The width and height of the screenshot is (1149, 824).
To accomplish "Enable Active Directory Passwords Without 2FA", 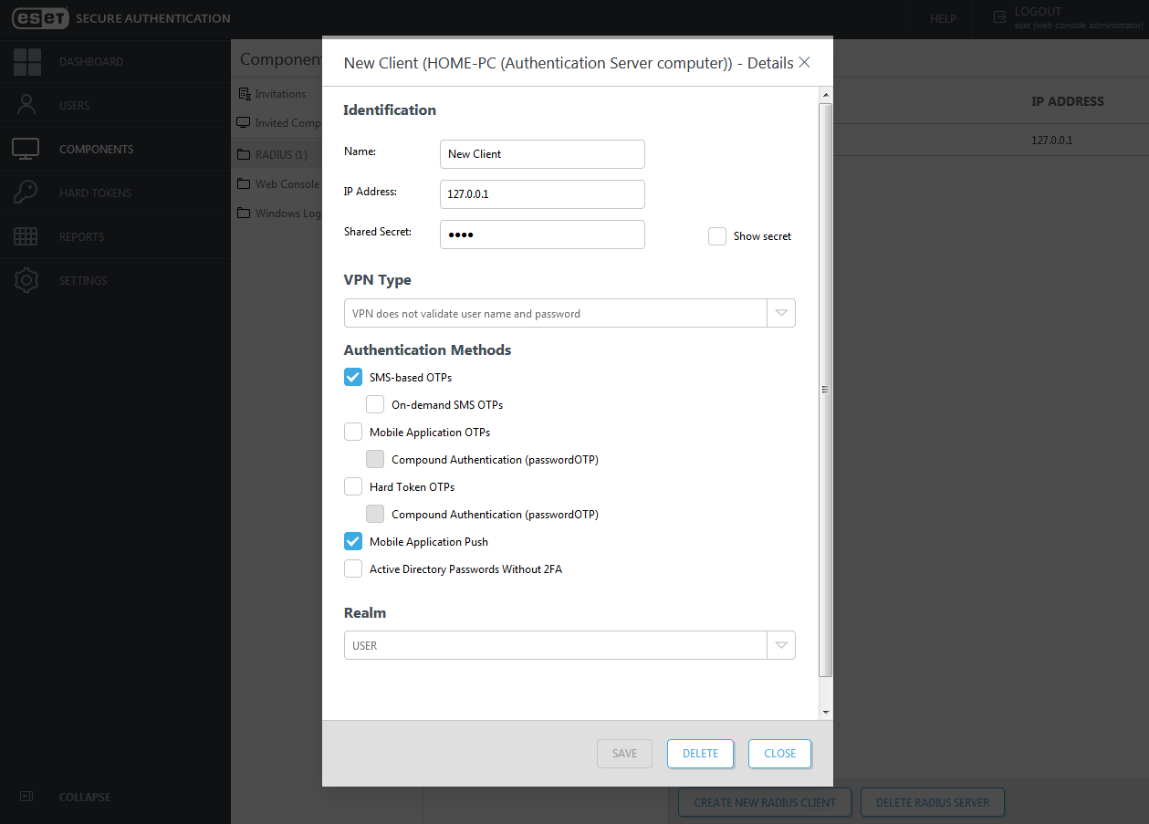I will pyautogui.click(x=353, y=568).
